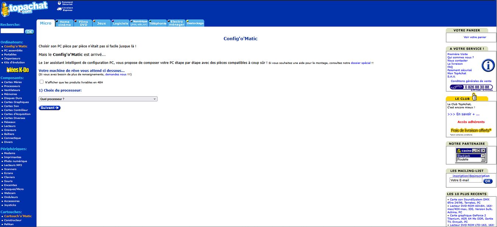The height and width of the screenshot is (227, 497).
Task: Open Ecrans category
Action: pos(8,173)
